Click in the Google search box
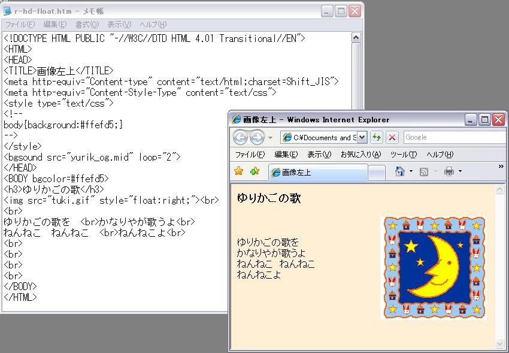This screenshot has height=353, width=509. (454, 137)
